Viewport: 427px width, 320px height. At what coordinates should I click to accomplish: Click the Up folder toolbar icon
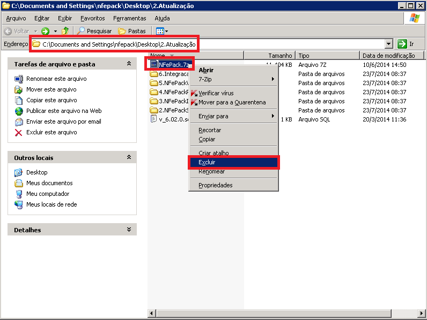click(65, 31)
